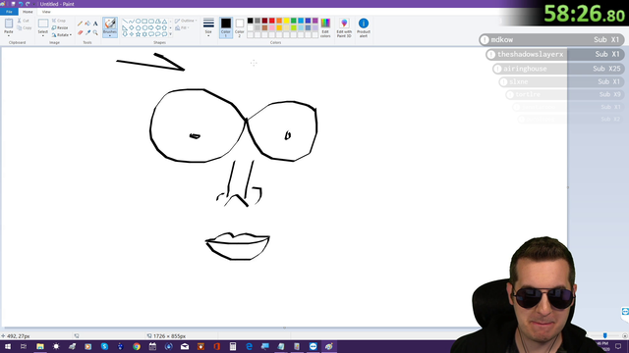Pick the purple color swatch
The height and width of the screenshot is (353, 629).
314,21
